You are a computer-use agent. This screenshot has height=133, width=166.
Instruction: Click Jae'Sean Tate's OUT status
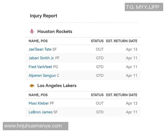click(100, 49)
